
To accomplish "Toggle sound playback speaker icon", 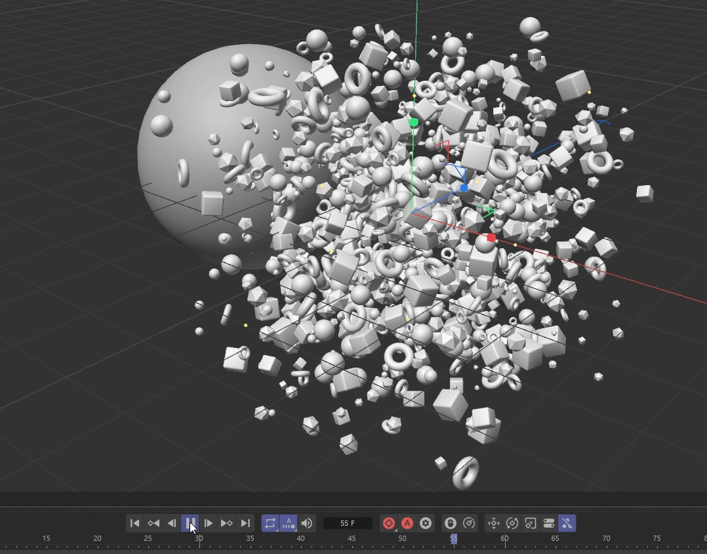I will (307, 523).
